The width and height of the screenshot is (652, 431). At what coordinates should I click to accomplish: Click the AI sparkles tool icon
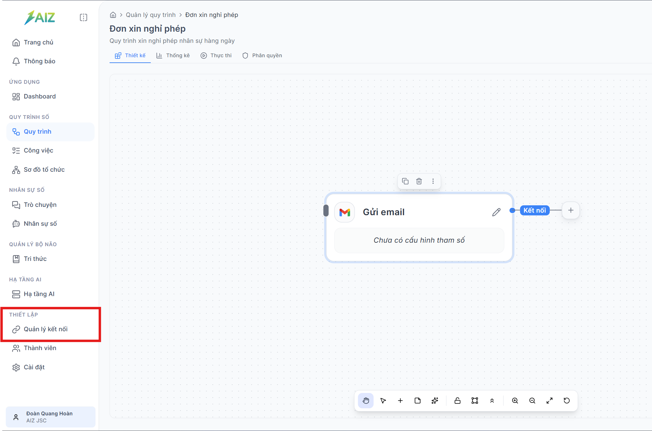435,401
